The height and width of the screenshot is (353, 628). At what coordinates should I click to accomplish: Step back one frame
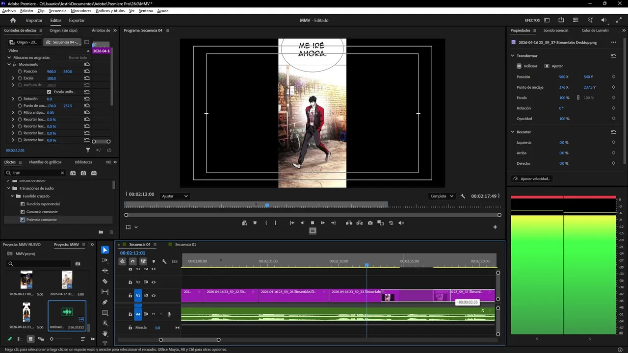tap(302, 223)
